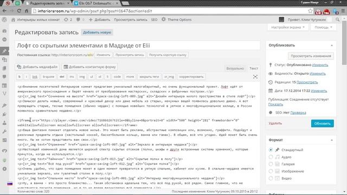Click Изменить next to Видимость
The height and width of the screenshot is (195, 347).
point(318,74)
